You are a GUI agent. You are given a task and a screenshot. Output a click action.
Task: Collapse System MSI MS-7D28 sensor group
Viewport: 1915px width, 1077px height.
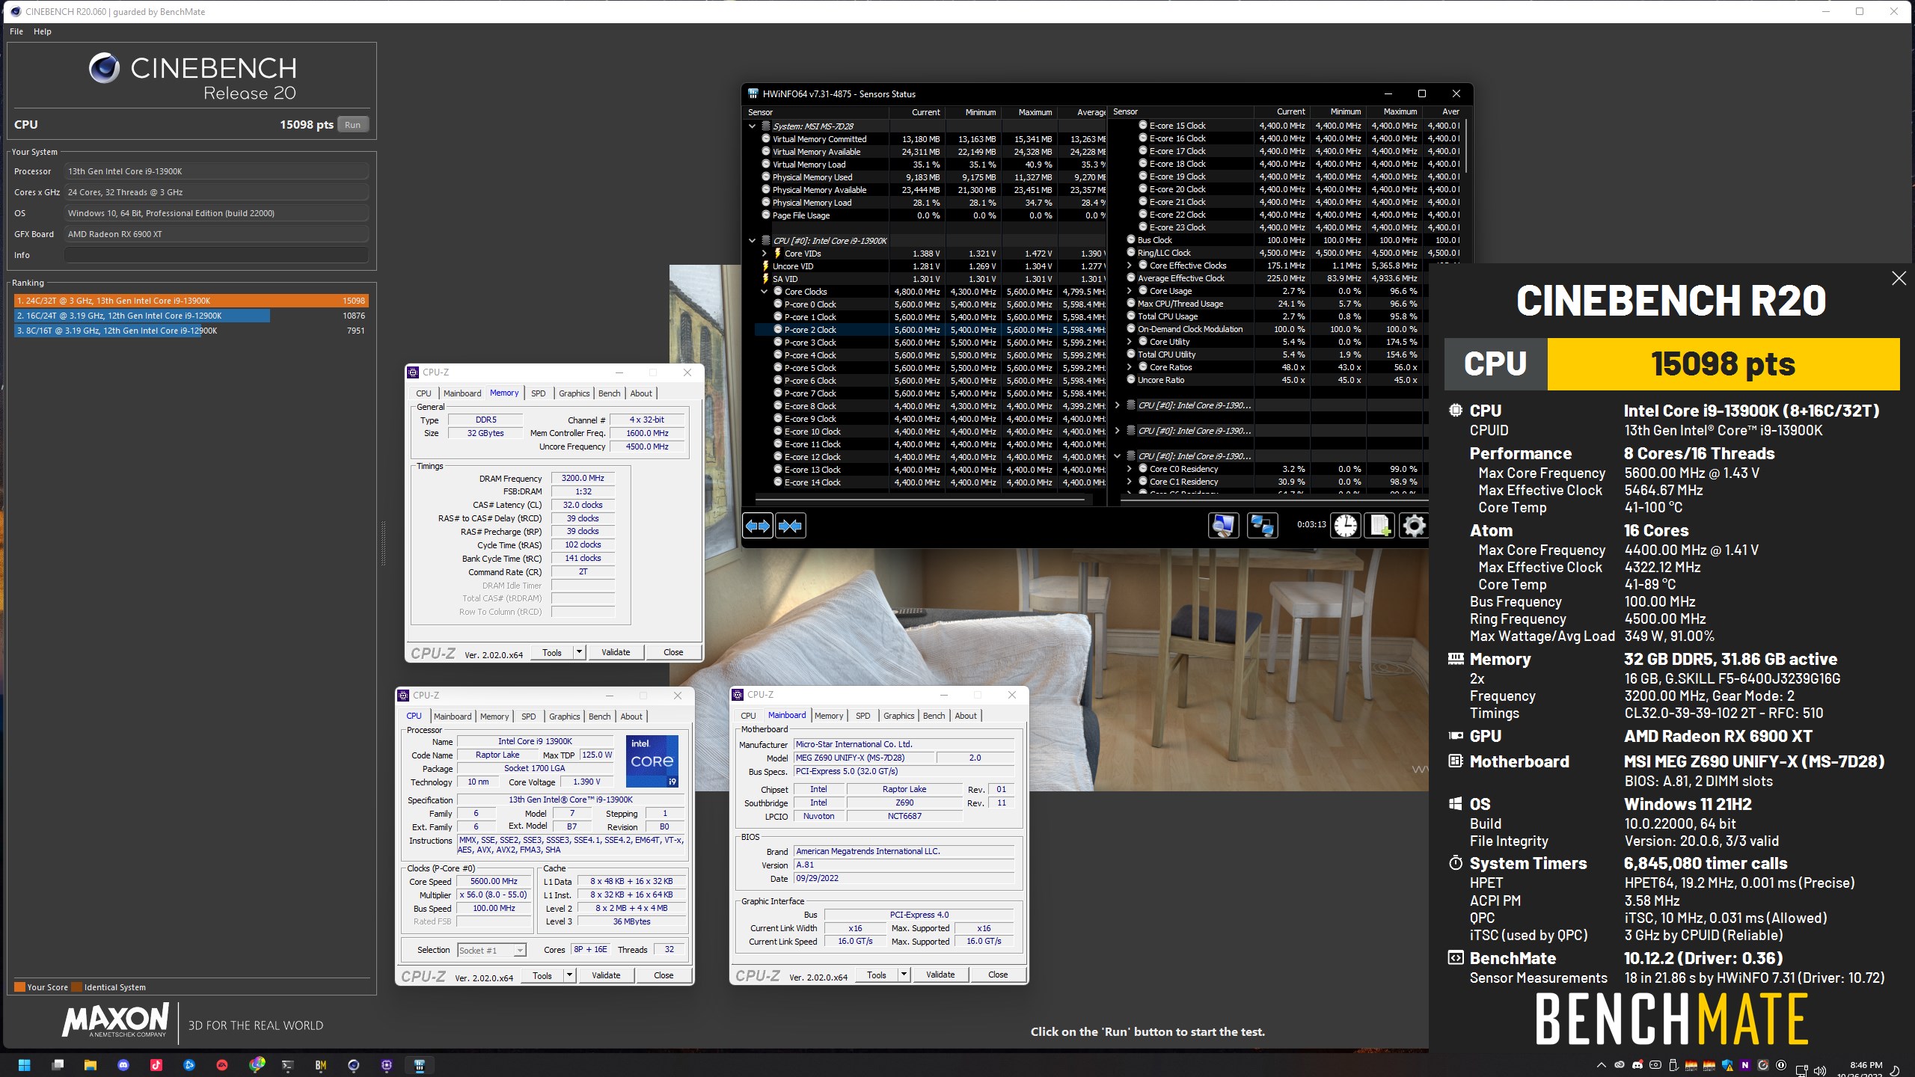753,126
